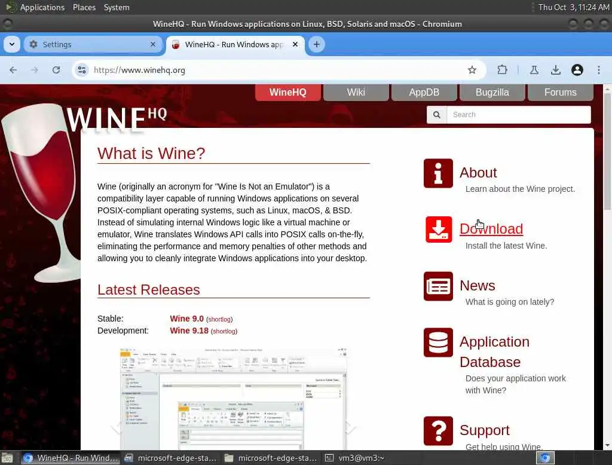The height and width of the screenshot is (465, 612).
Task: Open the Places menu
Action: click(x=84, y=7)
